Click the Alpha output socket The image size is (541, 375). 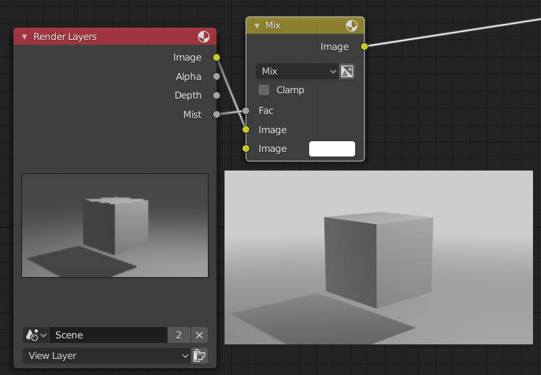[x=217, y=76]
